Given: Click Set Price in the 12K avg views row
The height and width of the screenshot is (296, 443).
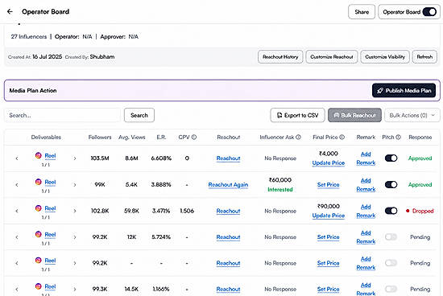Looking at the screenshot, I should point(329,237).
